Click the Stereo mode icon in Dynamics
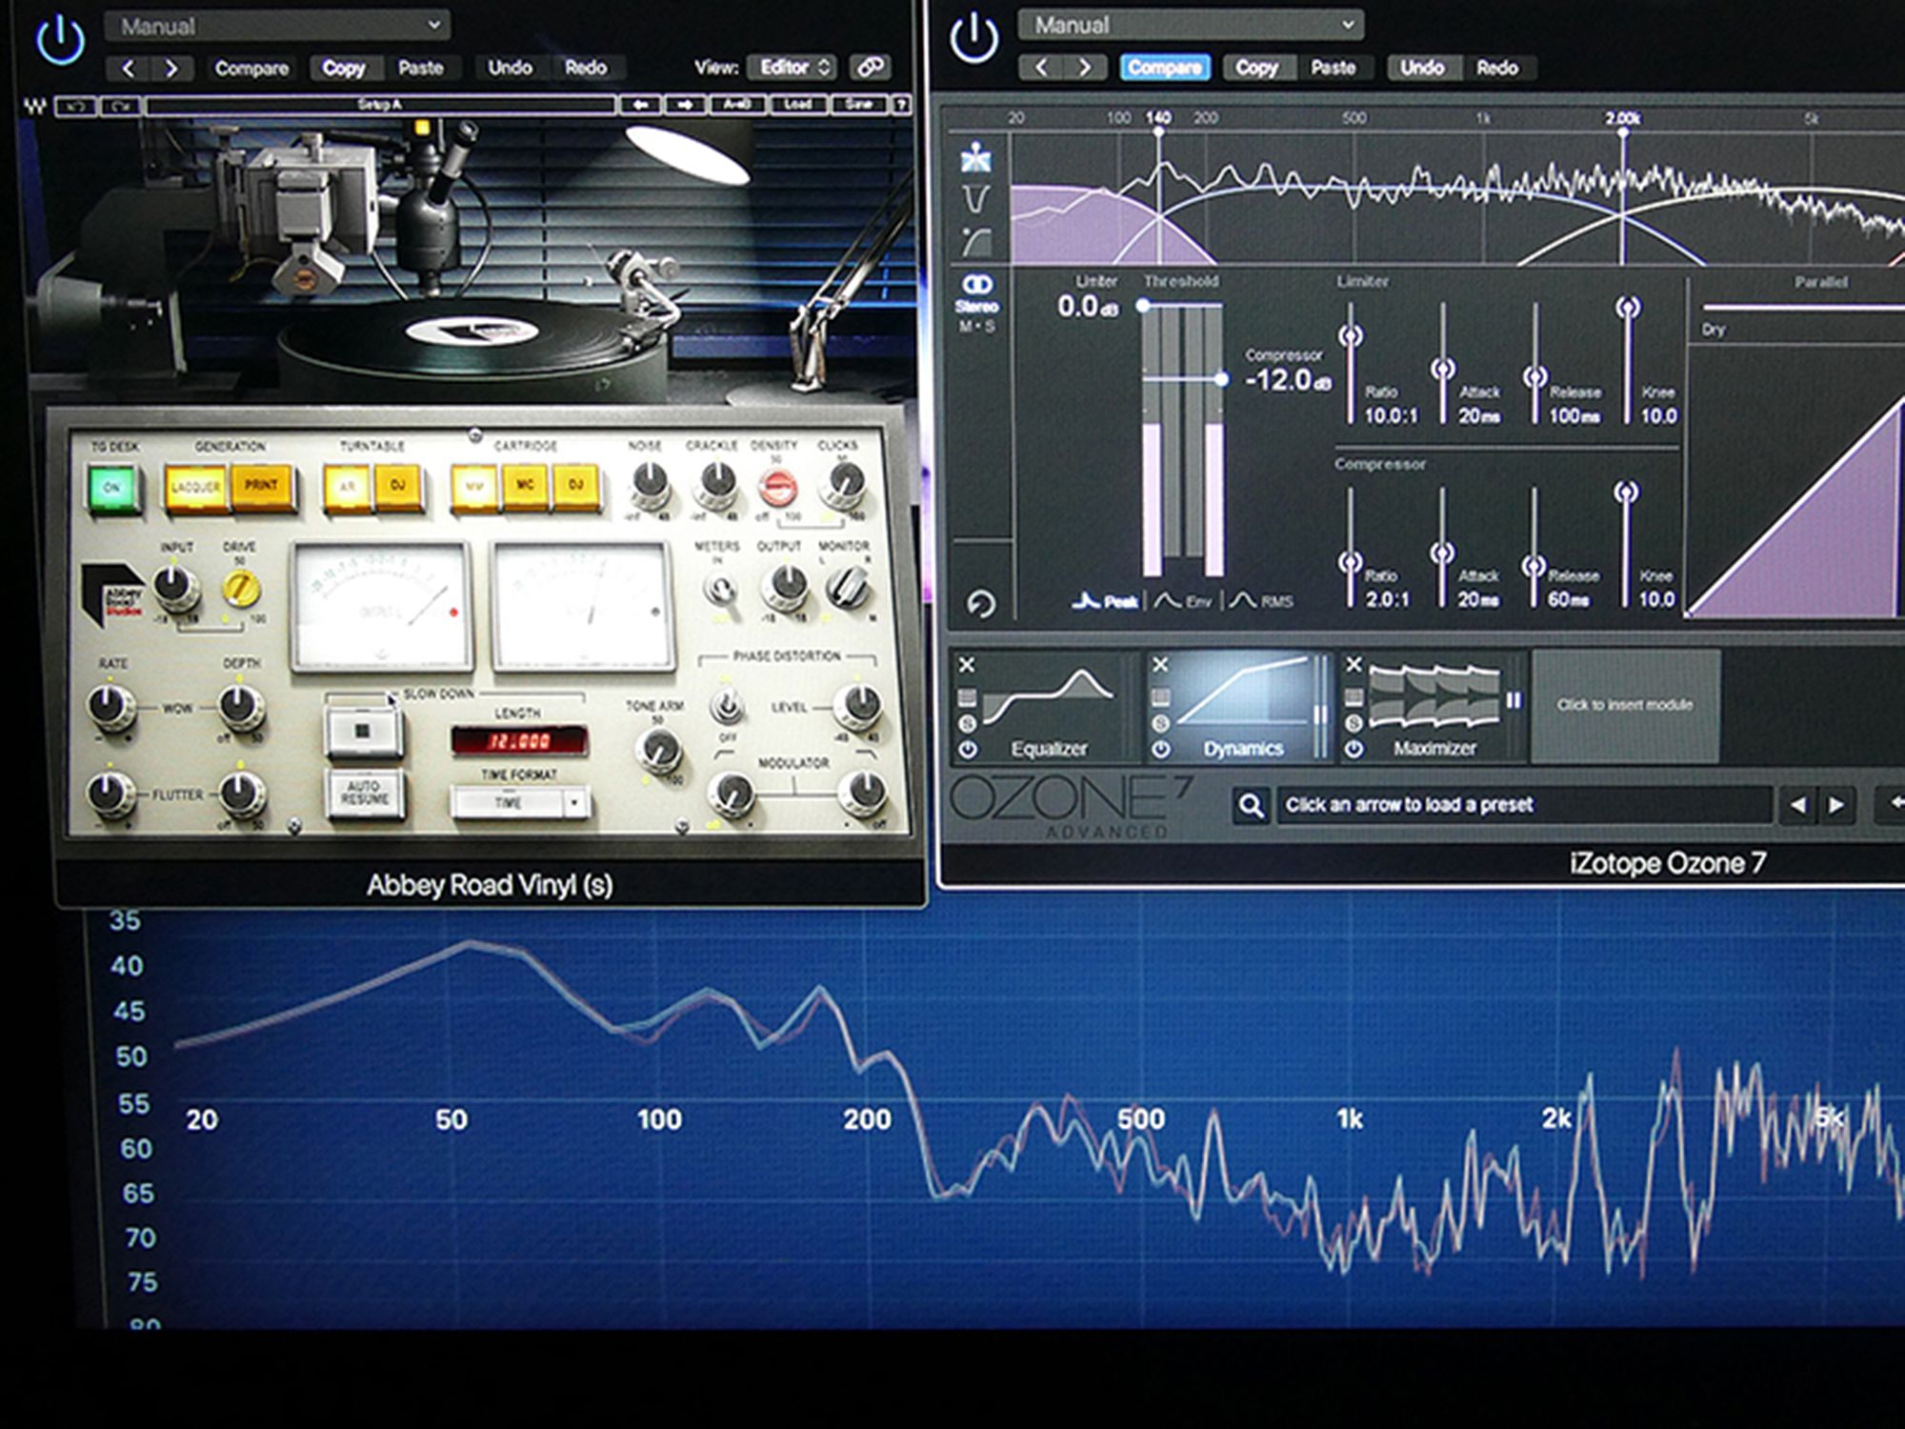1905x1429 pixels. coord(977,284)
